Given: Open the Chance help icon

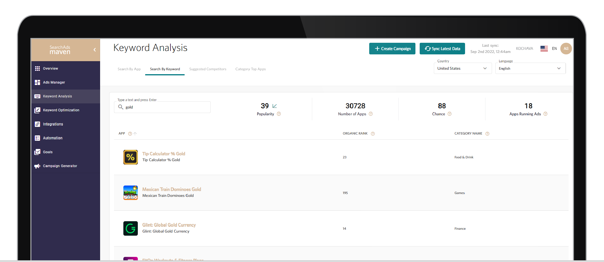Looking at the screenshot, I should coord(449,114).
